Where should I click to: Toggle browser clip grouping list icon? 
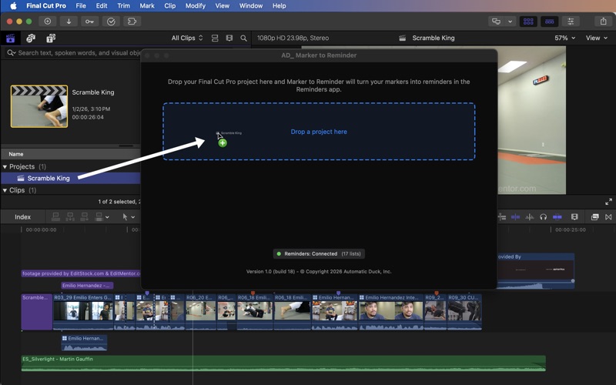215,38
